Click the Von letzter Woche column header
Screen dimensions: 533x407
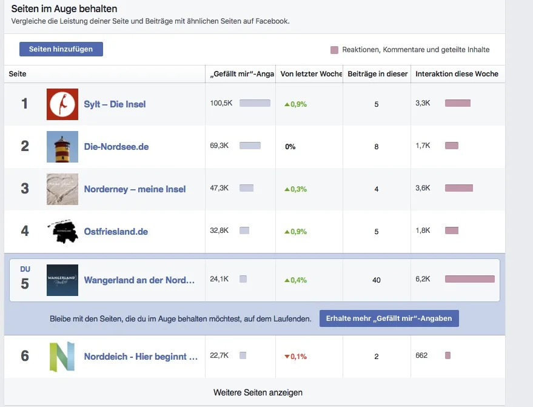point(310,74)
